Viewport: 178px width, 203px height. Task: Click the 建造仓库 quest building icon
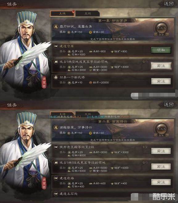[x=56, y=46]
